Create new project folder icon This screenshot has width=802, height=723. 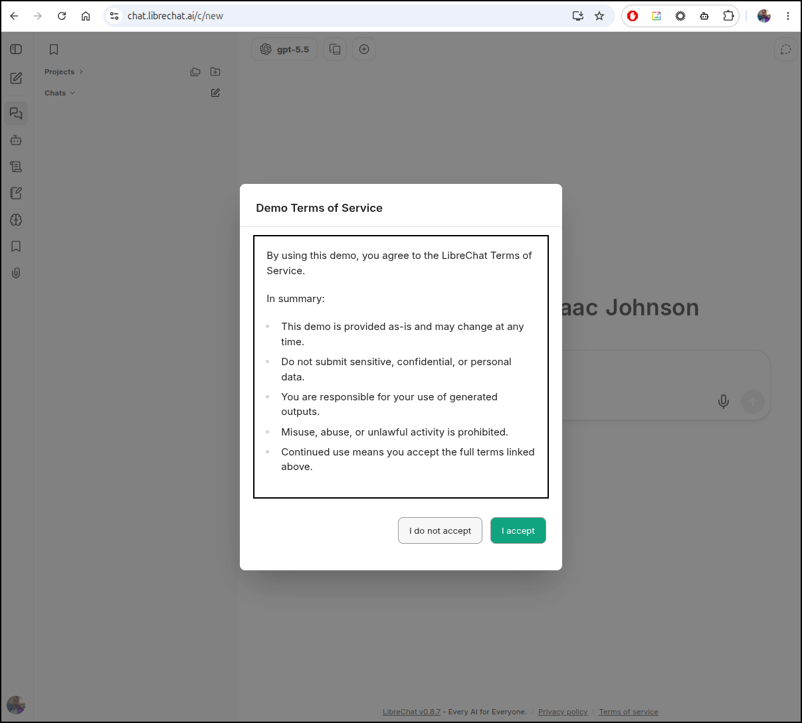coord(215,72)
